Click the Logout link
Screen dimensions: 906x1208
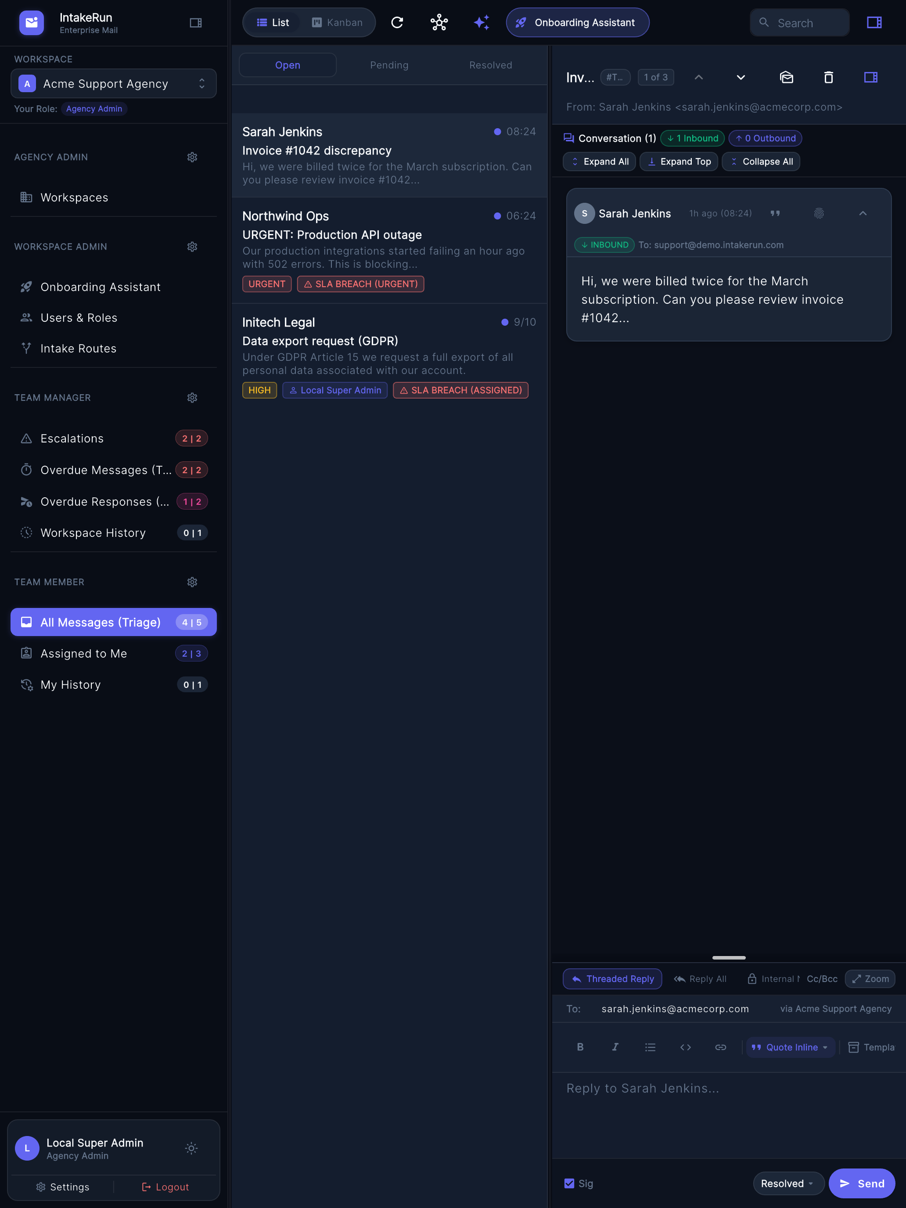(165, 1186)
